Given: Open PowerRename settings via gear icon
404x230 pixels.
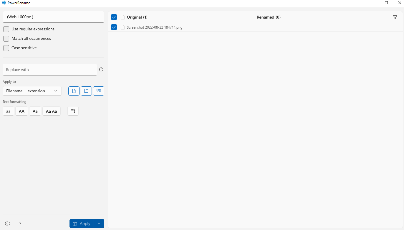Looking at the screenshot, I should pos(7,224).
